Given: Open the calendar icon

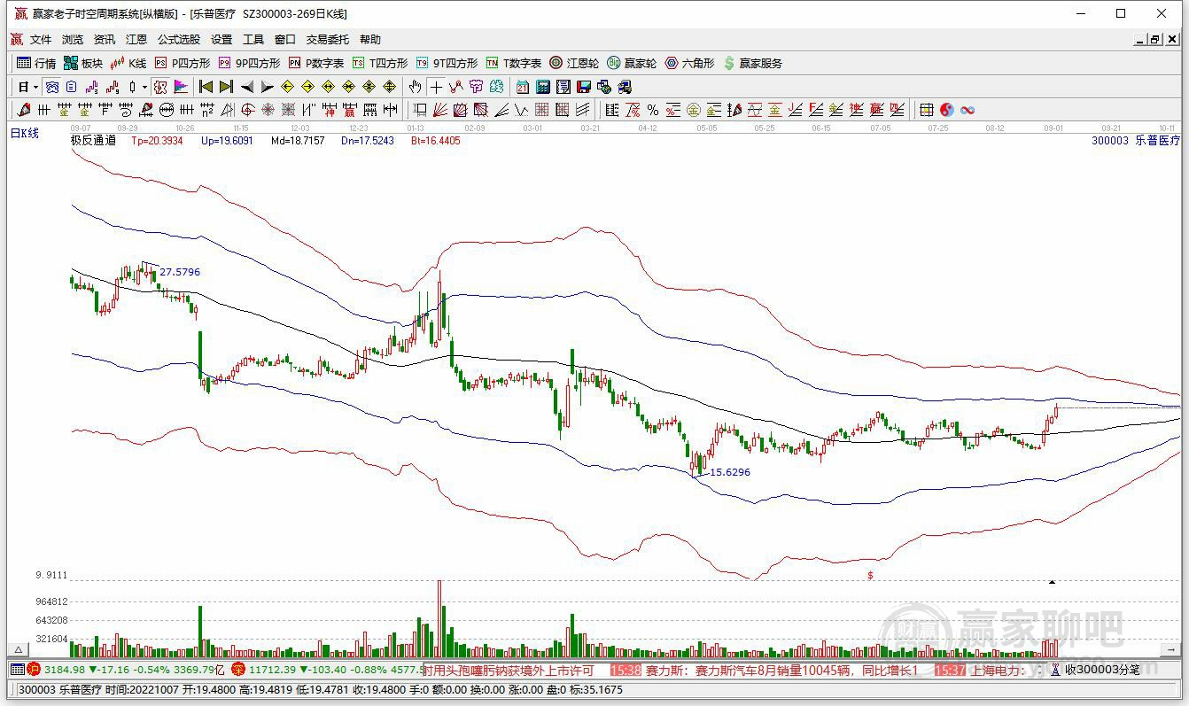Looking at the screenshot, I should pos(522,87).
